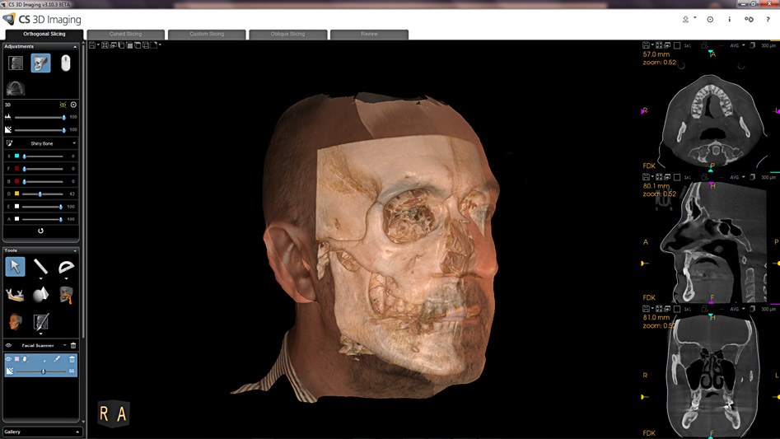Click the face mask icon in scan row
Screen dimensions: 780x439
[26, 359]
